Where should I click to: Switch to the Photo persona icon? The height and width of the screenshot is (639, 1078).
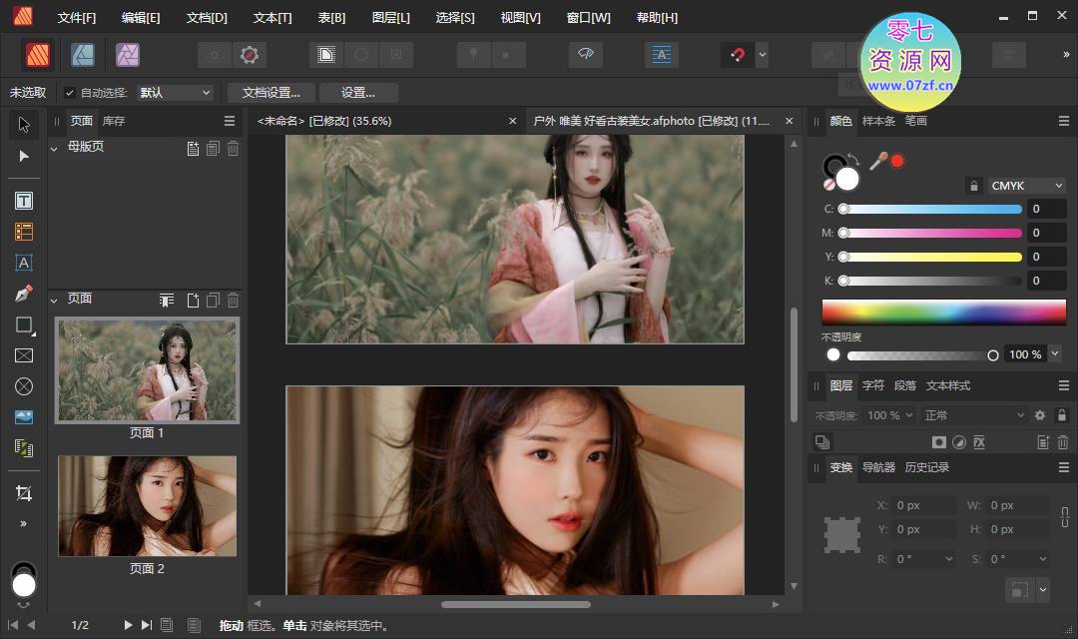point(127,55)
